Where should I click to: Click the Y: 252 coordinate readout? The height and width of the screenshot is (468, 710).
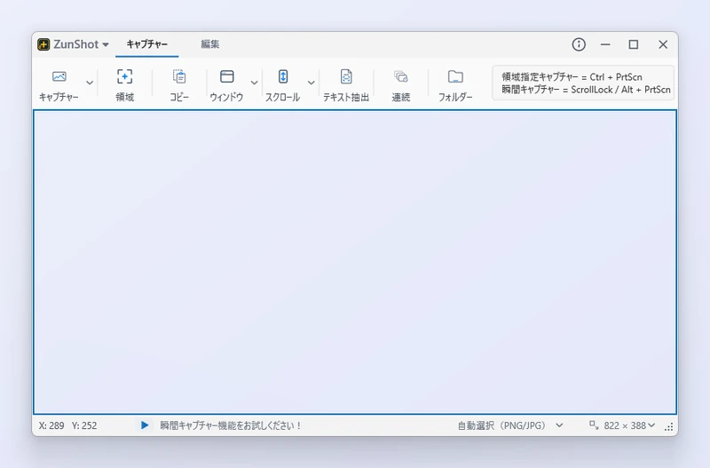(x=84, y=426)
